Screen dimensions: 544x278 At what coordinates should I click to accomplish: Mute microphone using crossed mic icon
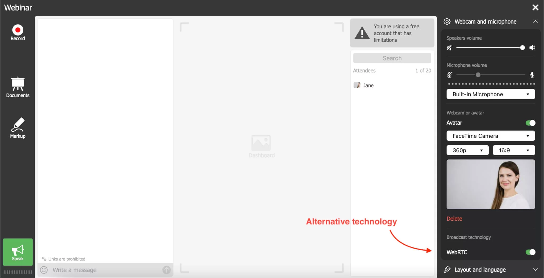click(x=449, y=75)
